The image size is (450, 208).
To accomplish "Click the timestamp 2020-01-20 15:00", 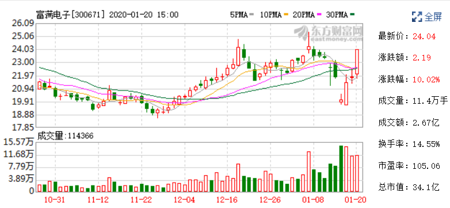I will point(144,14).
